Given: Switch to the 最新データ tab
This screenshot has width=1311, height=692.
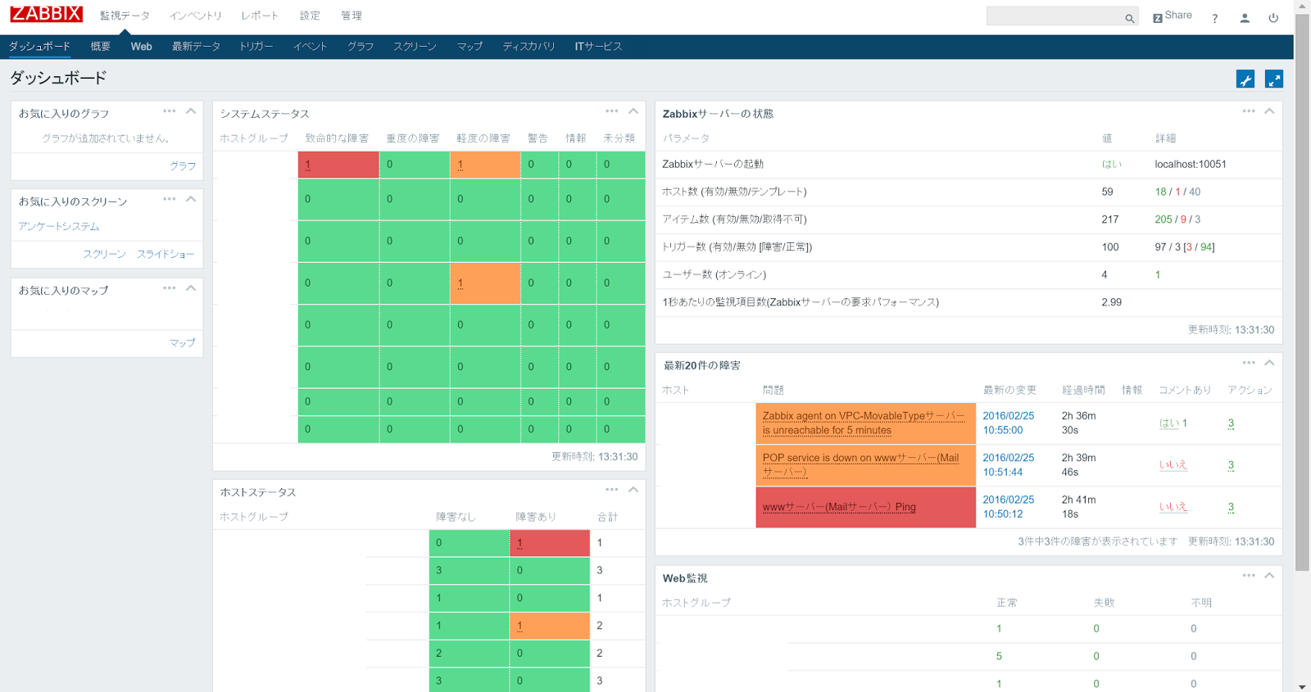Looking at the screenshot, I should pos(196,47).
